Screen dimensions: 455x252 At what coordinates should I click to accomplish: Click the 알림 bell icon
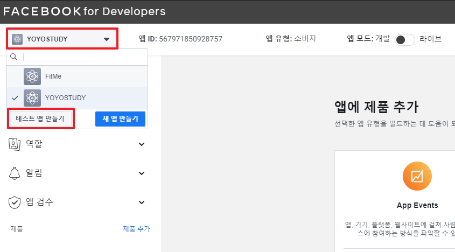click(x=14, y=173)
